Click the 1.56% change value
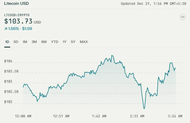 pos(14,29)
